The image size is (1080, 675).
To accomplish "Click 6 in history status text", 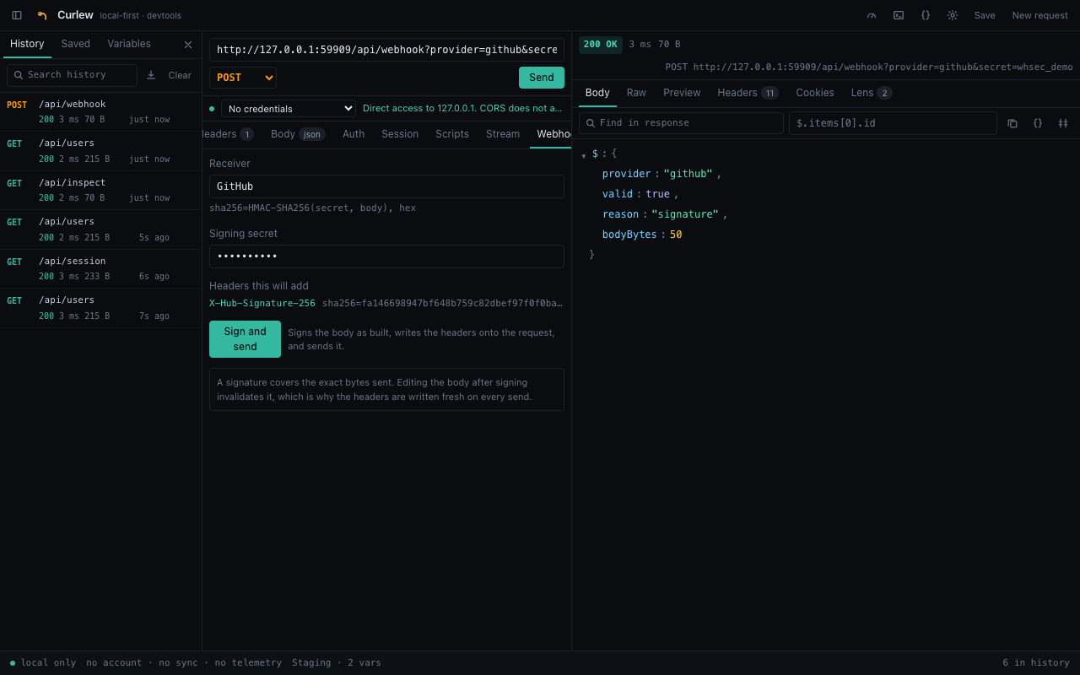I will coord(1036,663).
